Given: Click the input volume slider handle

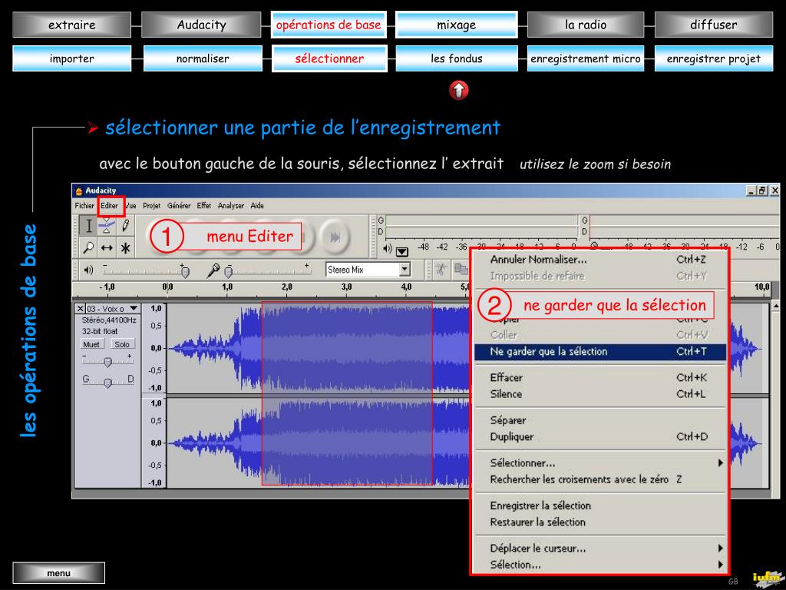Looking at the screenshot, I should pyautogui.click(x=229, y=271).
